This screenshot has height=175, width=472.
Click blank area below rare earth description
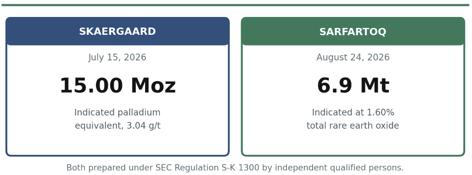(x=353, y=142)
